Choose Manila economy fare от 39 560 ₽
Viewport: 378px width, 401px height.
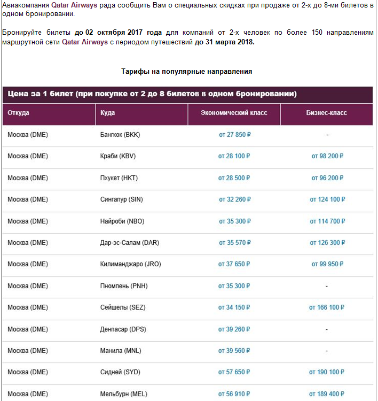point(234,351)
